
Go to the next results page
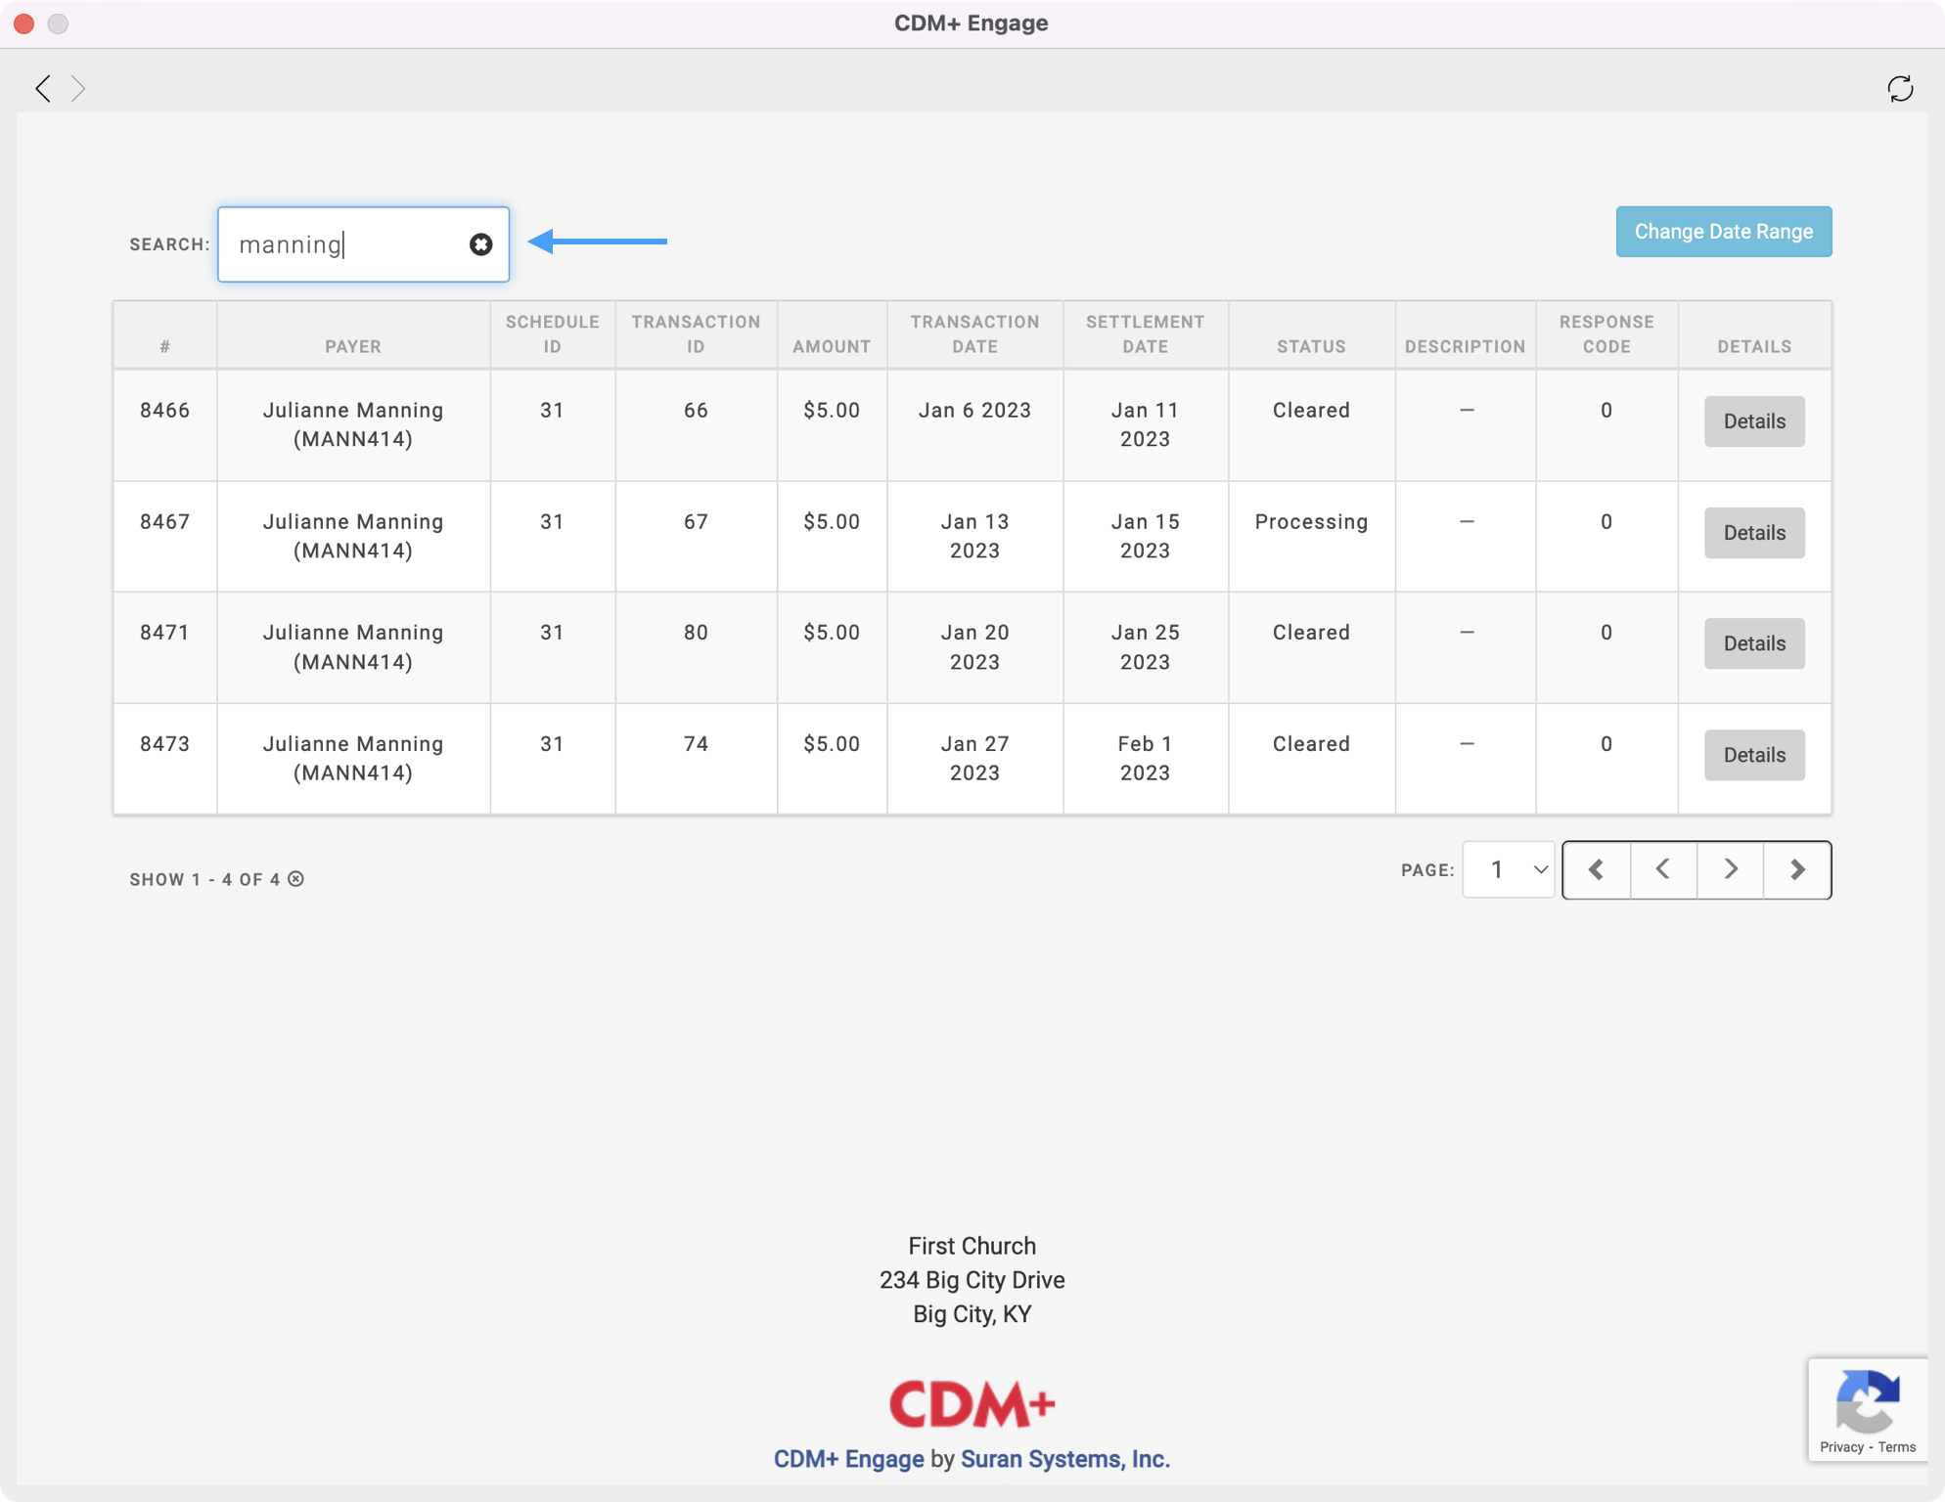[1730, 869]
